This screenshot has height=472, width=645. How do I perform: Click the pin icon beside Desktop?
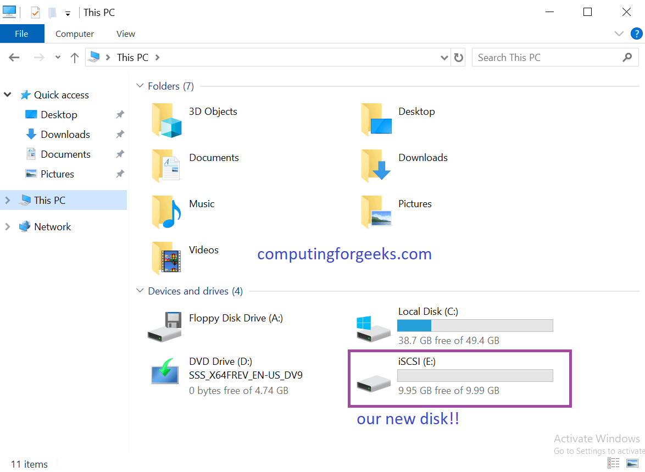point(120,115)
